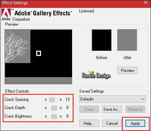Cancel the Craquelure effect dialog

112,123
